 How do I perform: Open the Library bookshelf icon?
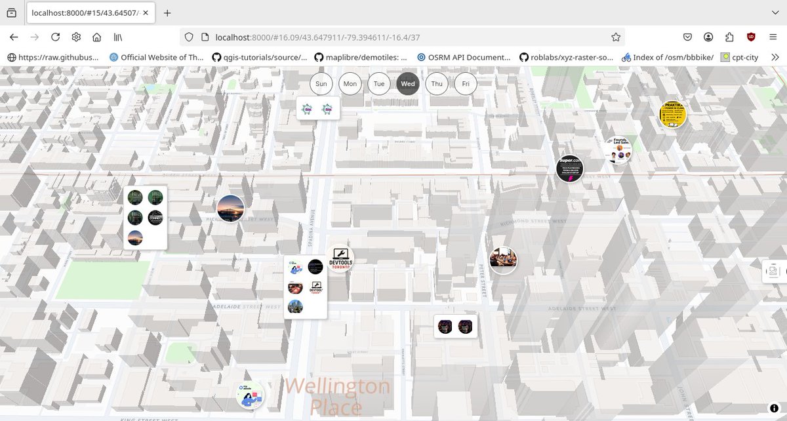pyautogui.click(x=118, y=37)
